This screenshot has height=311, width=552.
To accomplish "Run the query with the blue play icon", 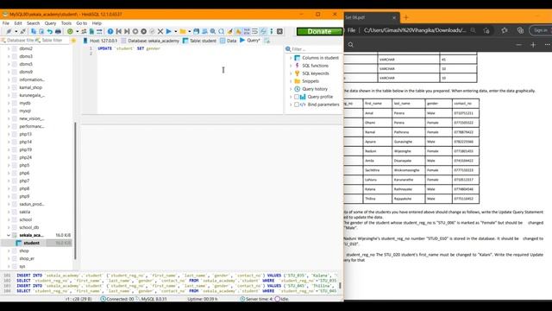I will 169,31.
